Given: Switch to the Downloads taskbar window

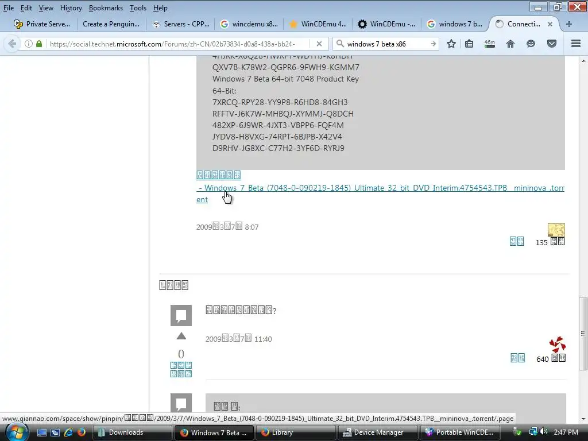Looking at the screenshot, I should point(133,432).
